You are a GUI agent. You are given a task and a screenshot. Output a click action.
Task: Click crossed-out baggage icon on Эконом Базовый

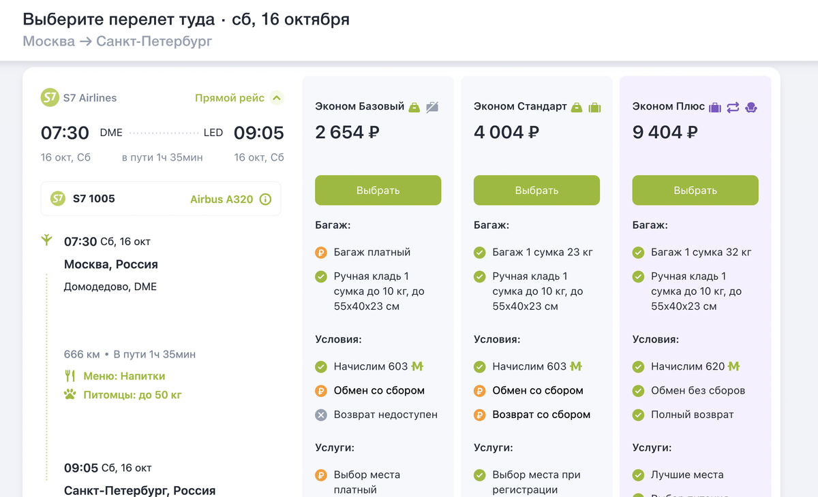(431, 107)
